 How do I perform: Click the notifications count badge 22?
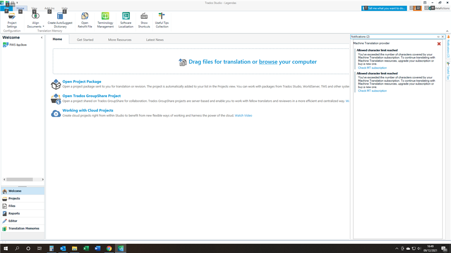pos(417,8)
